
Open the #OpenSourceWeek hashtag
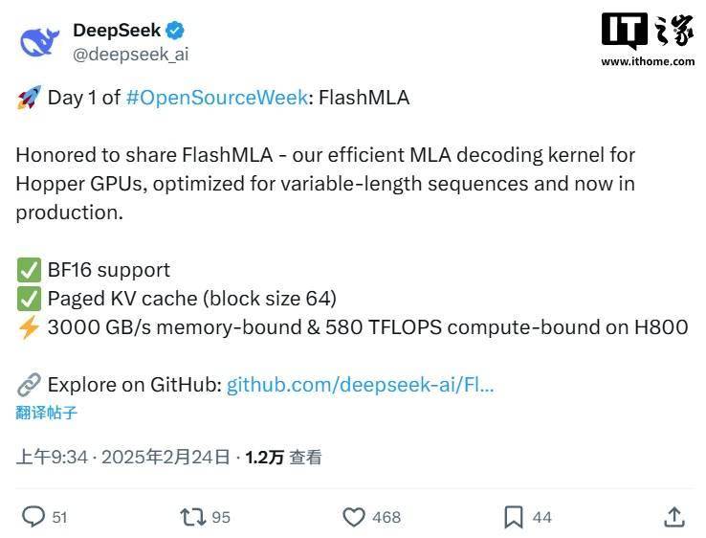pos(216,98)
